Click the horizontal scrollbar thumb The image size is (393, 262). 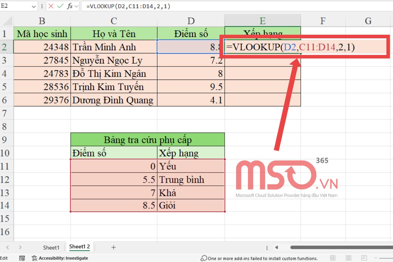342,247
